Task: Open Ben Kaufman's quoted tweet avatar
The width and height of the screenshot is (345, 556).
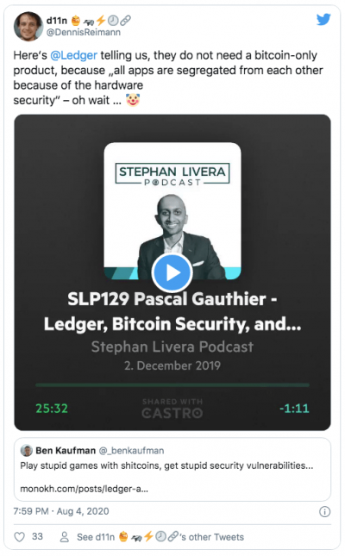Action: click(x=26, y=450)
